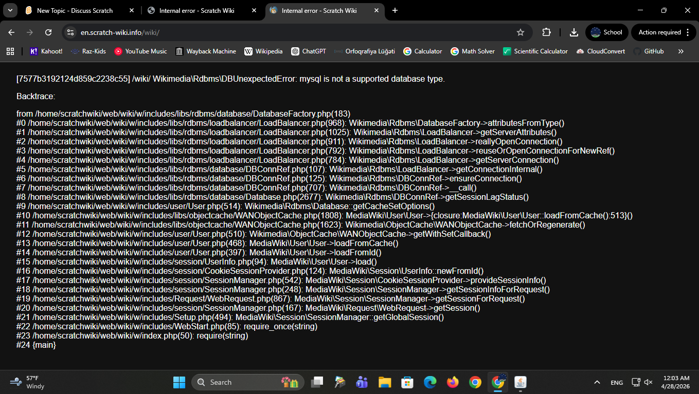The width and height of the screenshot is (699, 394).
Task: Close the active Internal error - Scratch Wiki tab
Action: coord(376,10)
